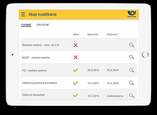
Task: Click red cross status of BOZP row
Action: click(75, 57)
